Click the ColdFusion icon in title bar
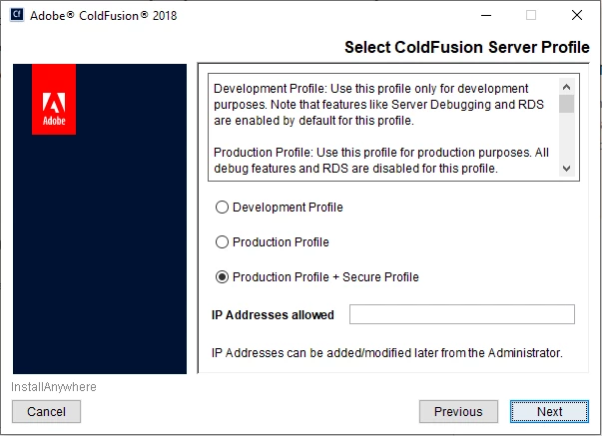The height and width of the screenshot is (436, 602). [x=17, y=15]
